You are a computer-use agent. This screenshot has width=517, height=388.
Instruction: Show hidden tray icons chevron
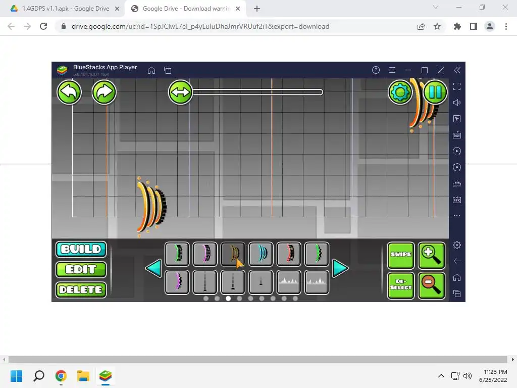click(x=441, y=376)
